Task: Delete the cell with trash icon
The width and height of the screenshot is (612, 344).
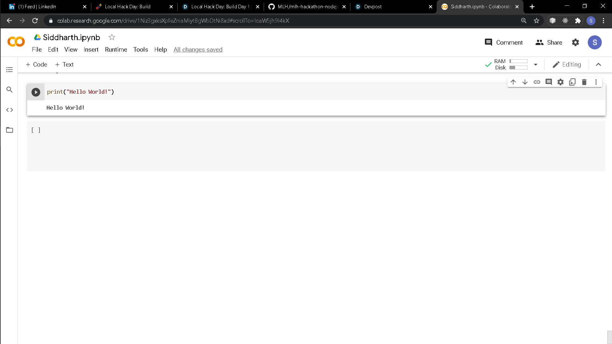Action: point(584,82)
